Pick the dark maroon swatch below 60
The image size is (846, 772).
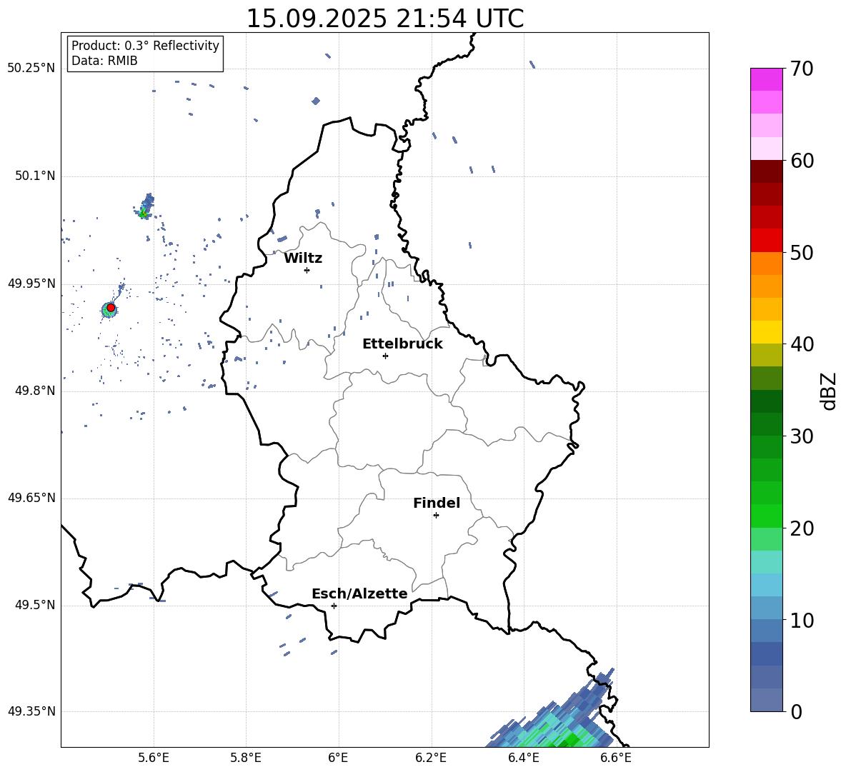tap(766, 172)
